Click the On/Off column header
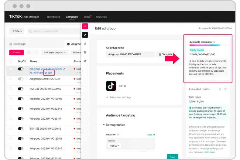240x160 pixels. pos(22,61)
